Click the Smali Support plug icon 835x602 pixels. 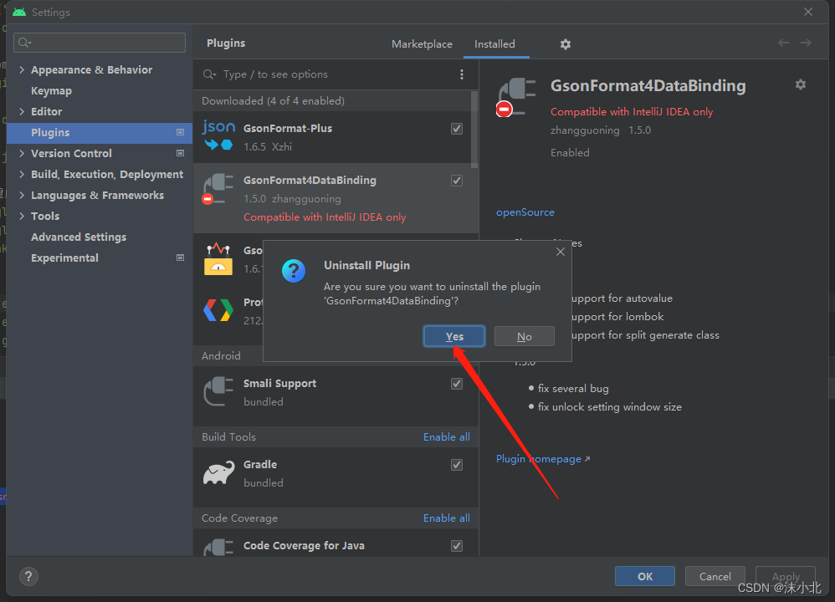click(218, 391)
